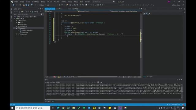The image size is (196, 110).
Task: Expand the Properties tree node
Action: [x=16, y=21]
